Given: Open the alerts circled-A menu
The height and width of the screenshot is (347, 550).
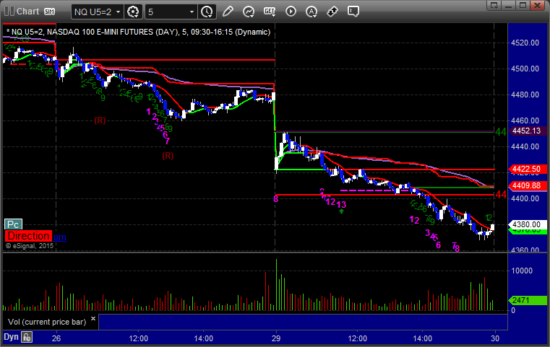Looking at the screenshot, I should [311, 12].
